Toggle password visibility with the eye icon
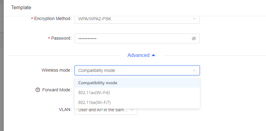This screenshot has height=131, width=266. click(194, 38)
